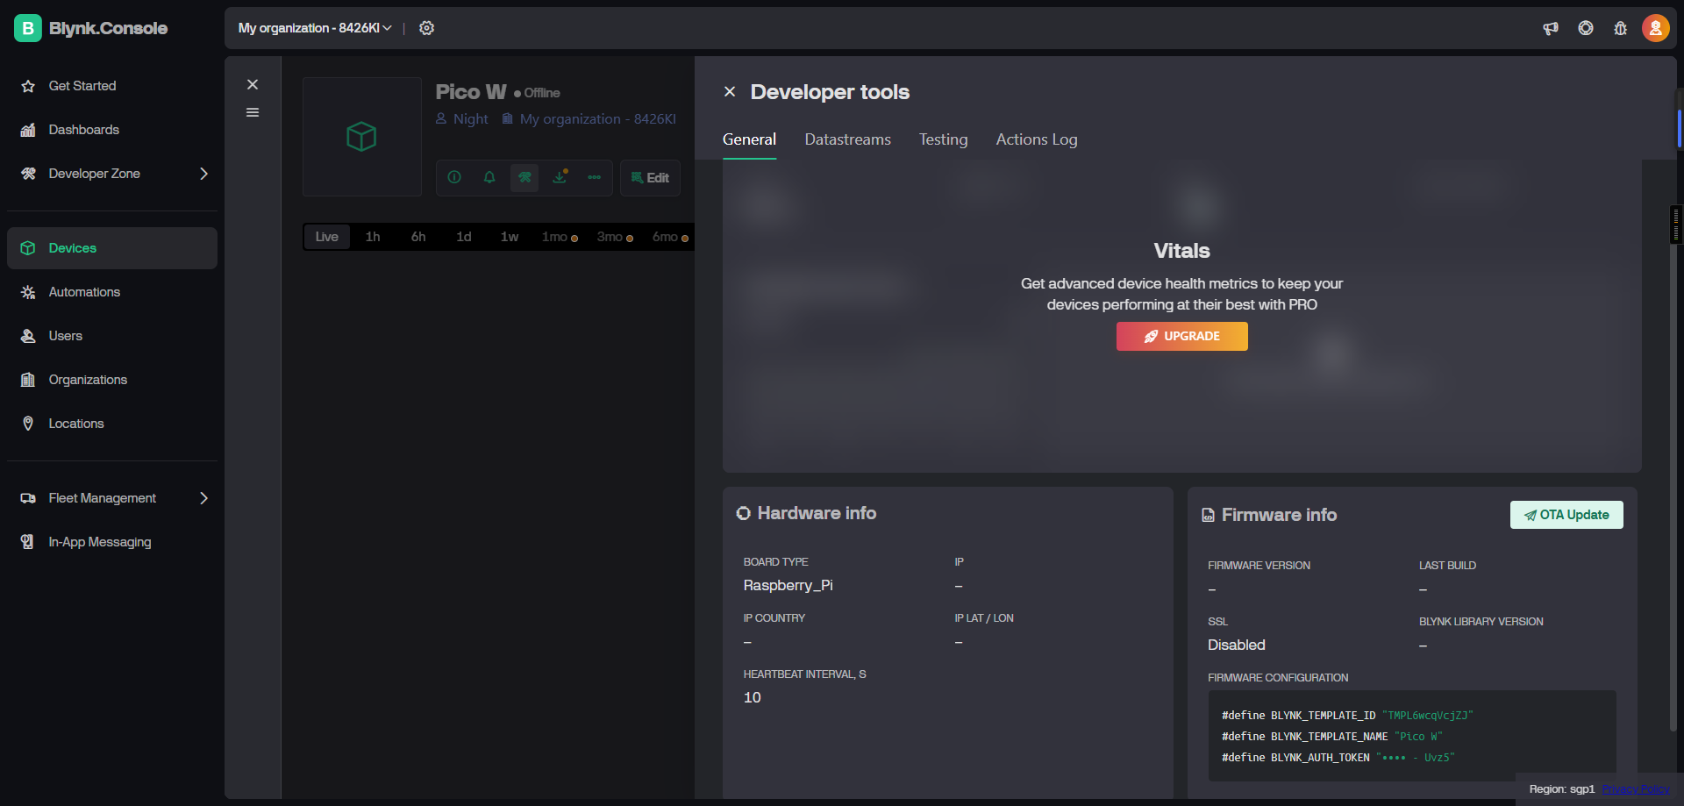1684x806 pixels.
Task: Select the 3mo time range
Action: tap(615, 237)
